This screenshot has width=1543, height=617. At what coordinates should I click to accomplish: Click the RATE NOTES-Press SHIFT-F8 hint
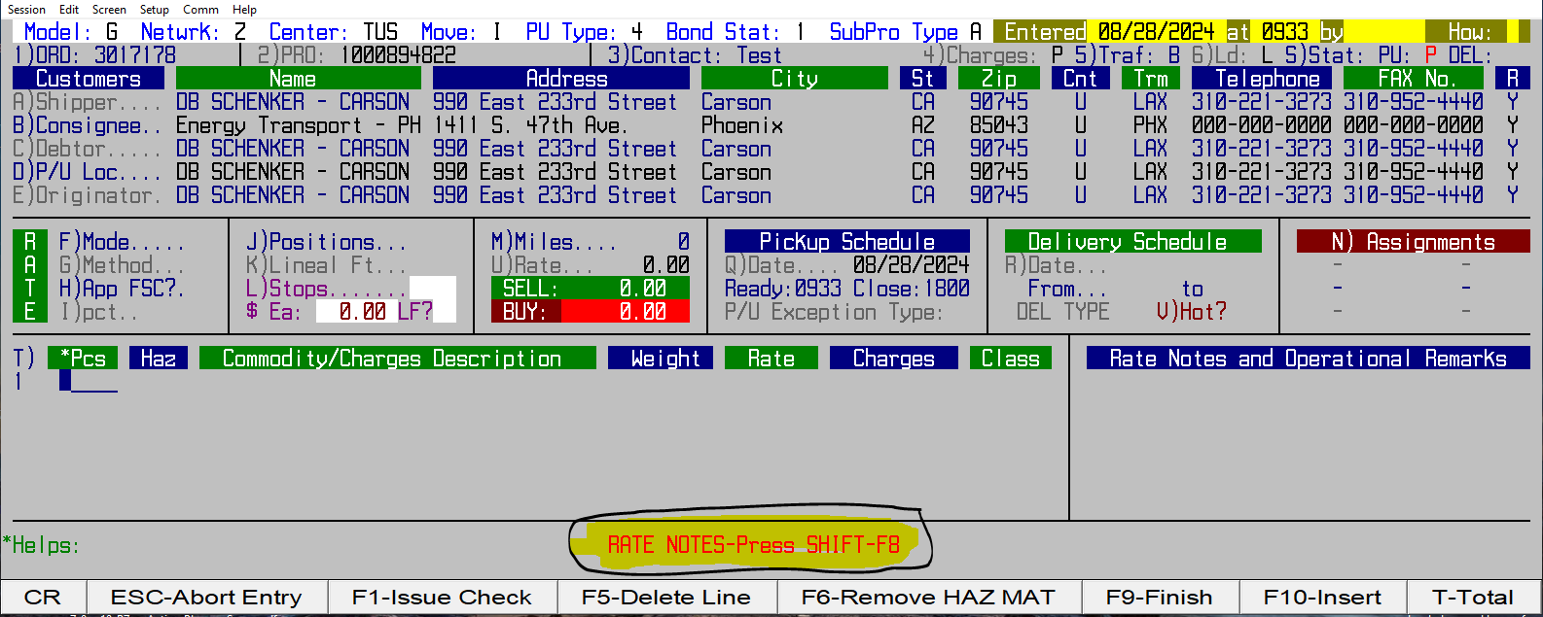pos(753,545)
